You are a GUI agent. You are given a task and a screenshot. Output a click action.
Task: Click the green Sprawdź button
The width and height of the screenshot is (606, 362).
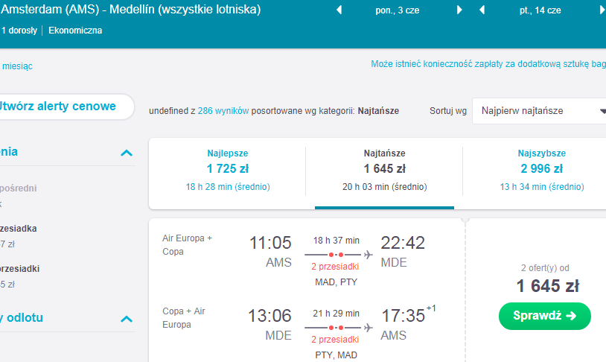pyautogui.click(x=544, y=316)
